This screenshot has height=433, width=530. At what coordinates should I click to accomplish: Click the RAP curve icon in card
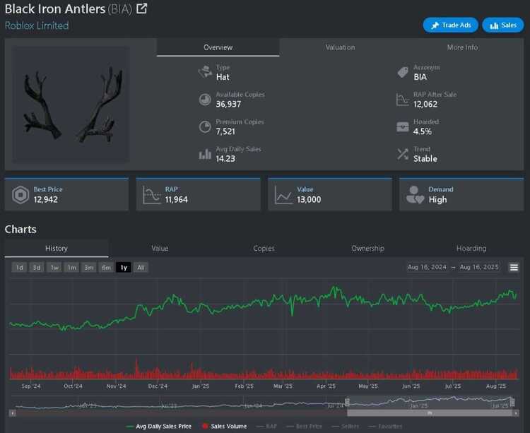(x=152, y=195)
